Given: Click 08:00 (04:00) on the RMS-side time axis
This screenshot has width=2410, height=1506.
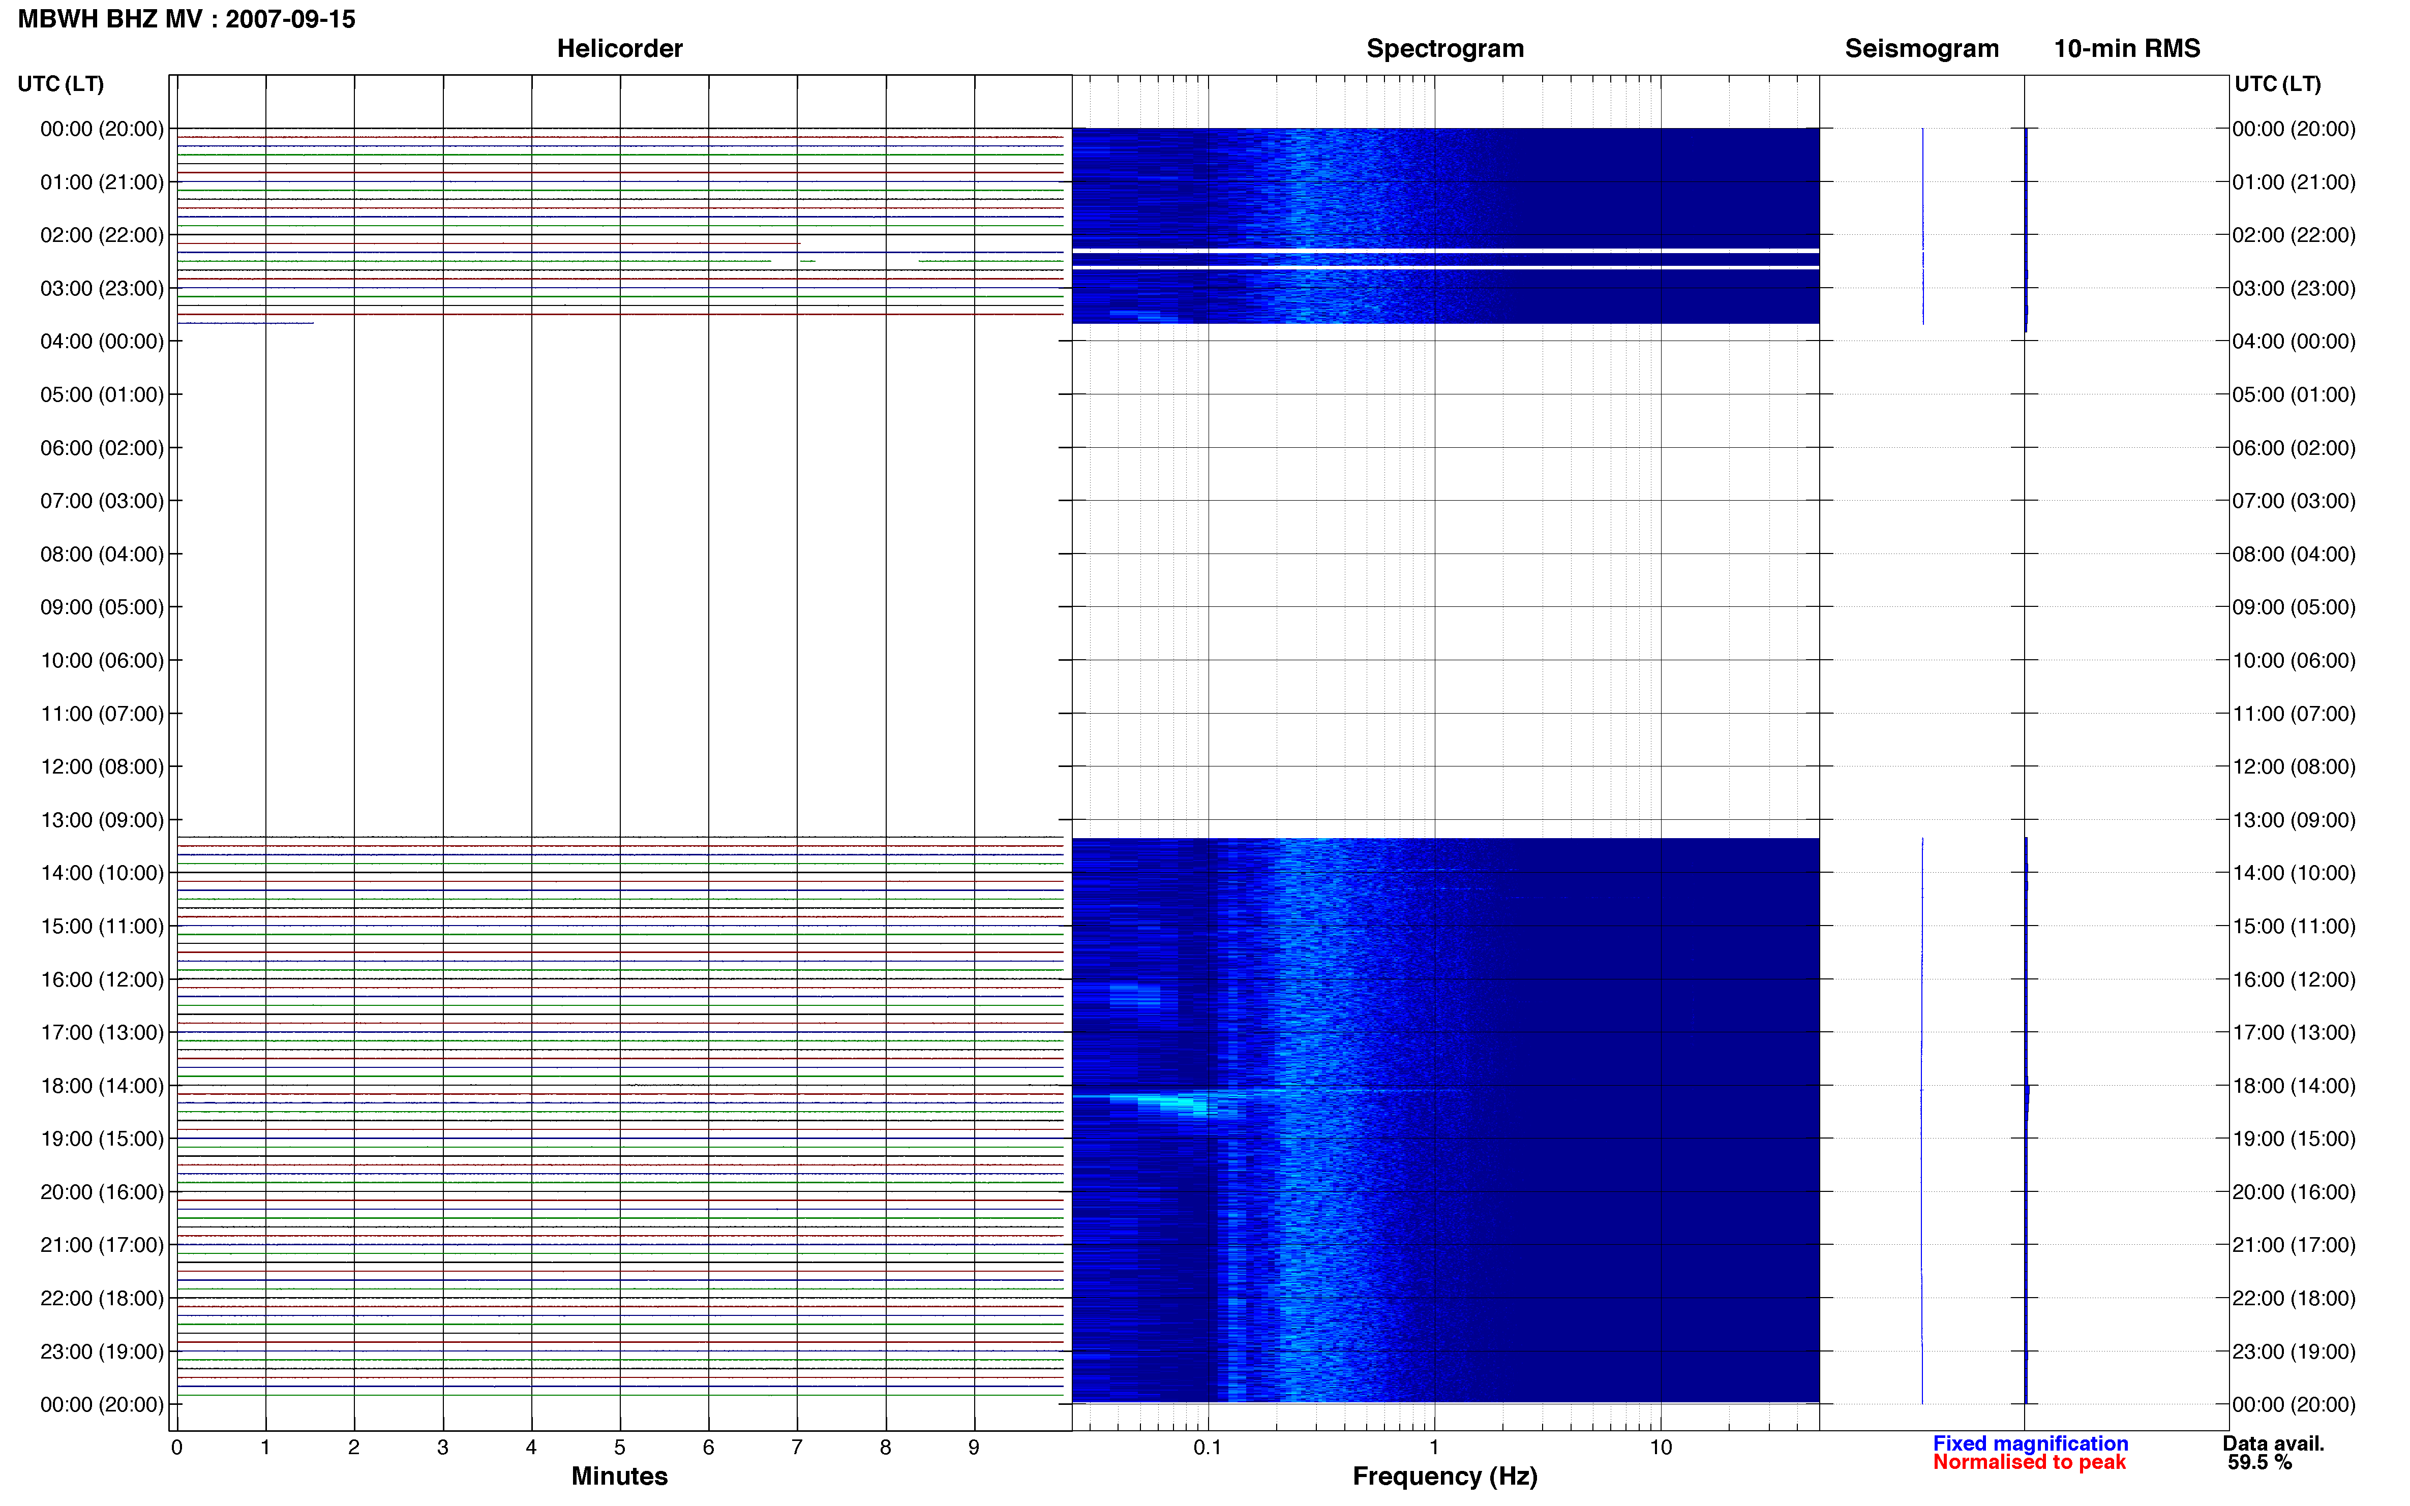Looking at the screenshot, I should (x=2294, y=555).
